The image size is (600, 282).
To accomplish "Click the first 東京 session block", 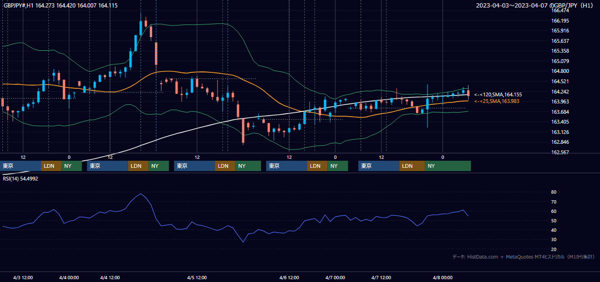I will [21, 166].
